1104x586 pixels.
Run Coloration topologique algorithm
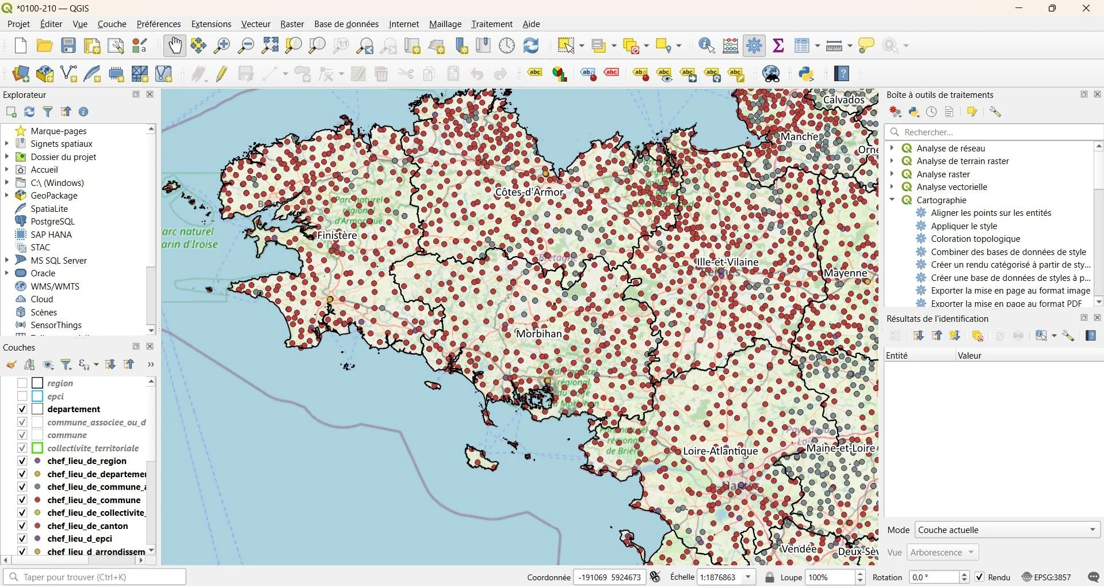click(x=975, y=238)
